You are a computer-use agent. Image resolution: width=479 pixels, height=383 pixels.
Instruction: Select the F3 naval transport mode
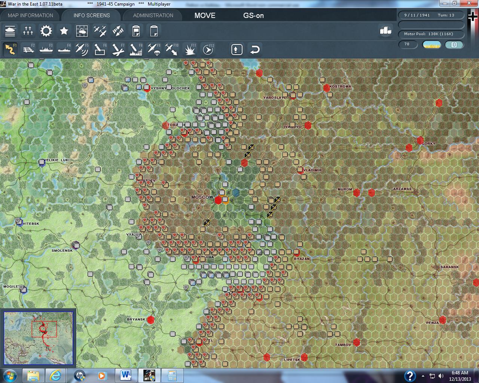(x=46, y=49)
